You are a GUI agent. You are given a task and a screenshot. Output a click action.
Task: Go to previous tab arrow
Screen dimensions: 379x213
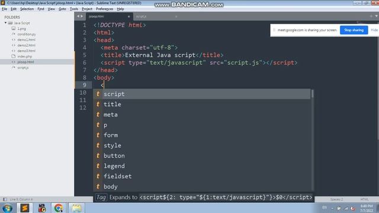(x=78, y=16)
